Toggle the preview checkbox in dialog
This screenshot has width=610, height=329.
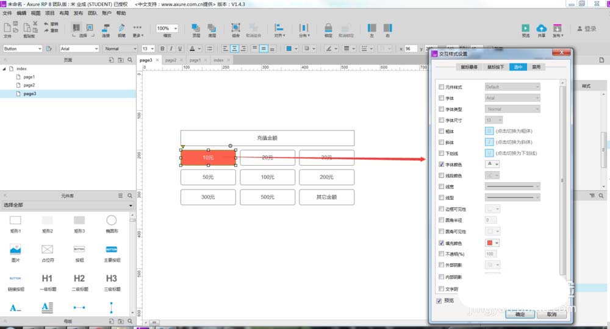click(x=439, y=300)
